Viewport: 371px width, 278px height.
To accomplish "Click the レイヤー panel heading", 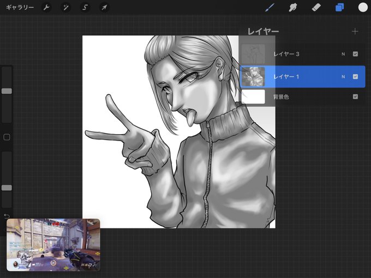I will pyautogui.click(x=263, y=32).
